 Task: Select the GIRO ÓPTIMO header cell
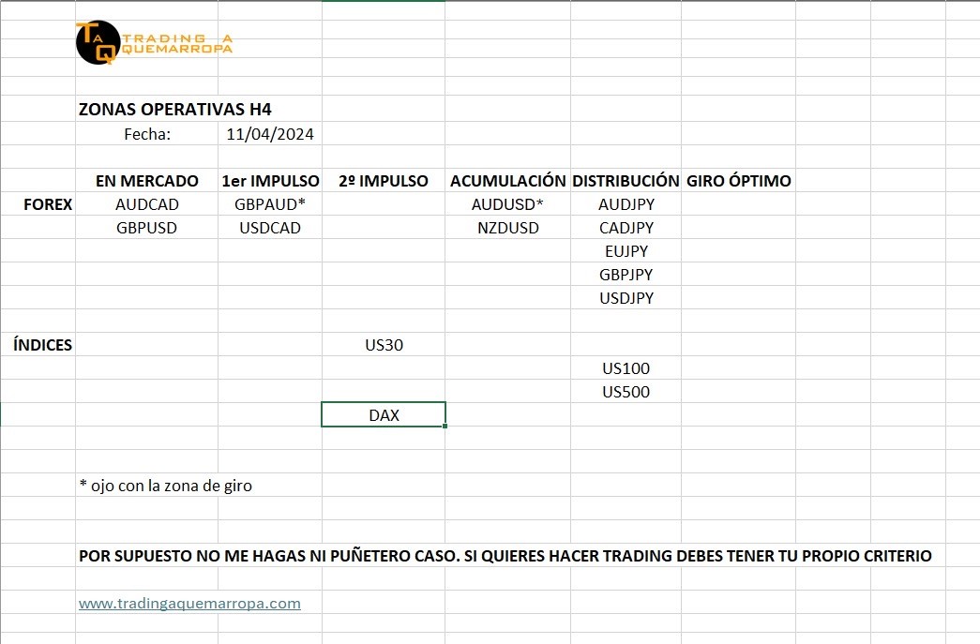click(x=739, y=181)
